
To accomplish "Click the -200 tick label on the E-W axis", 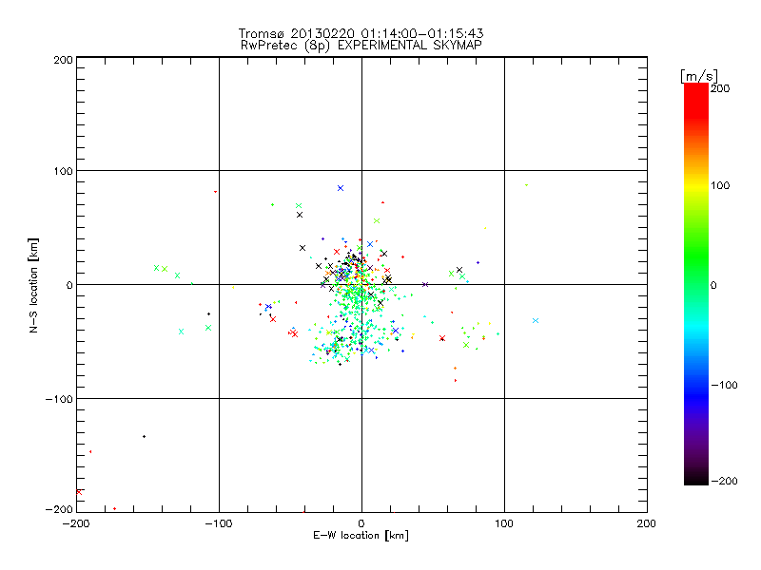I will tap(76, 523).
